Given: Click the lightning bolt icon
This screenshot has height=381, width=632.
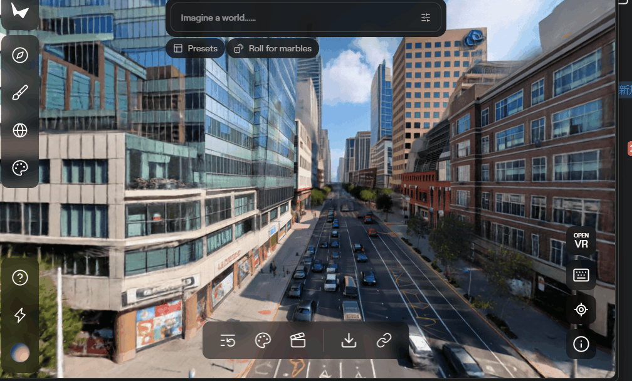Looking at the screenshot, I should pyautogui.click(x=20, y=315).
